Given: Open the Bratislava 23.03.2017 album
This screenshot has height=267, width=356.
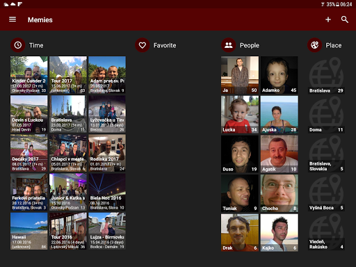Looking at the screenshot, I should 68,114.
